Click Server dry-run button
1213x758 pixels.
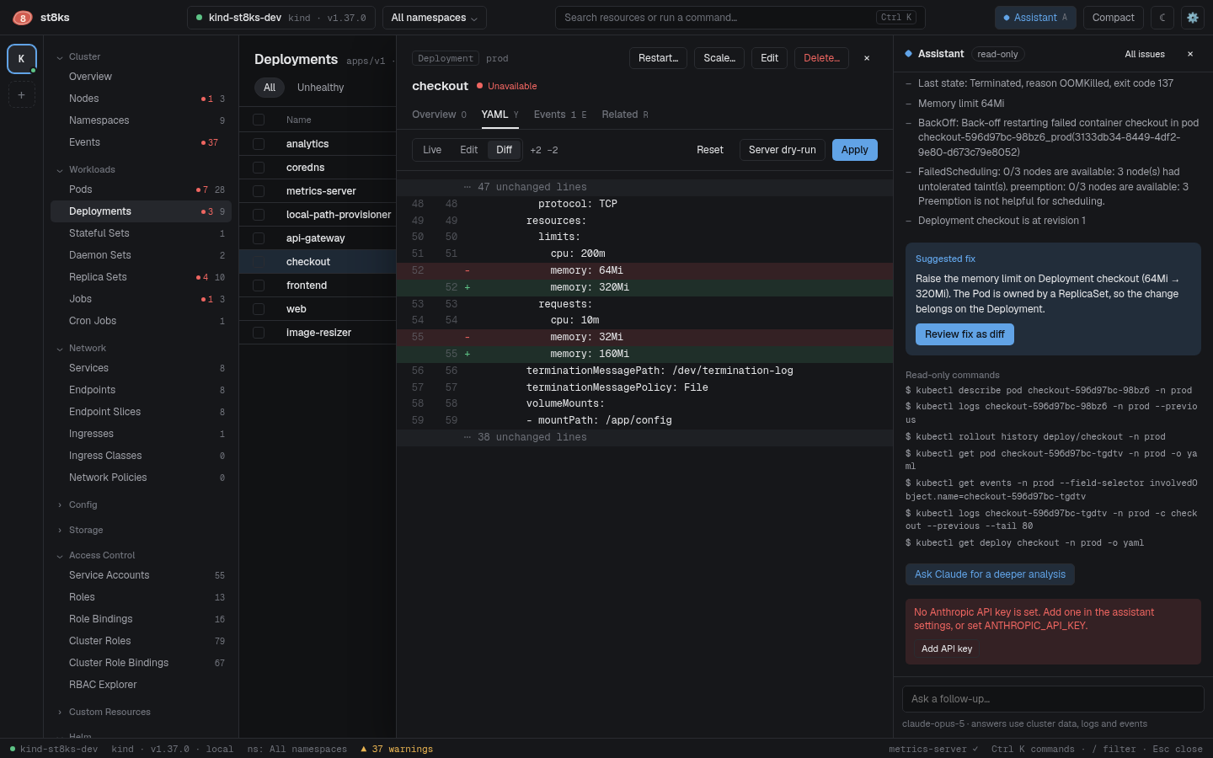click(x=783, y=150)
